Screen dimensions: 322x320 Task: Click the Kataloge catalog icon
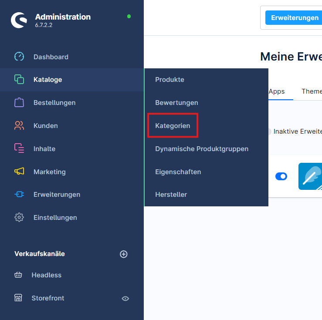(x=19, y=80)
